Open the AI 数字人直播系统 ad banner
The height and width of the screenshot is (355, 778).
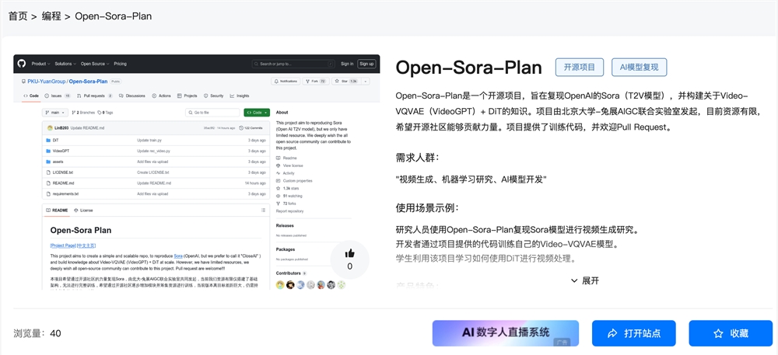(505, 332)
